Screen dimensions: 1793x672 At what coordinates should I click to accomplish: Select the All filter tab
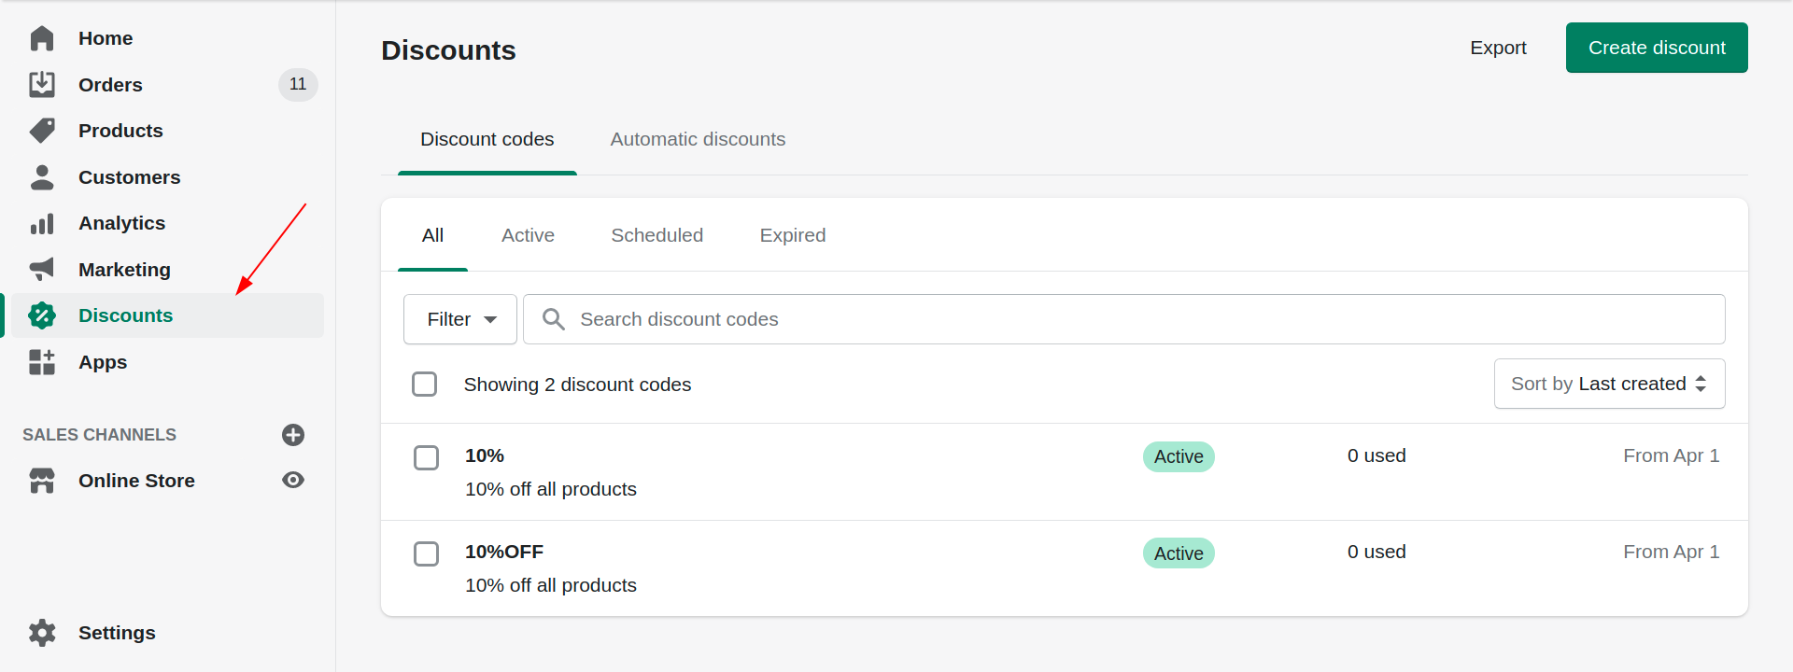coord(432,235)
